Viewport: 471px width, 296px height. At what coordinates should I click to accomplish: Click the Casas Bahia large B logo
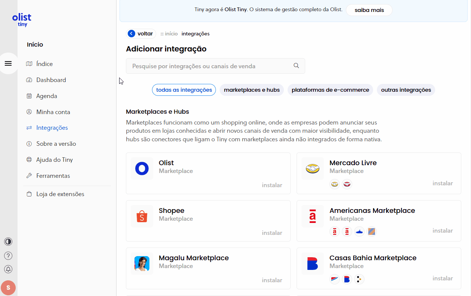pyautogui.click(x=313, y=264)
